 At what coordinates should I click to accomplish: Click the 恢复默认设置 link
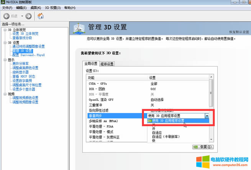tap(239, 32)
